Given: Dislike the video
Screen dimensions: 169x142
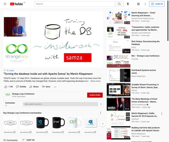Looking at the screenshot, I should (x=21, y=87).
